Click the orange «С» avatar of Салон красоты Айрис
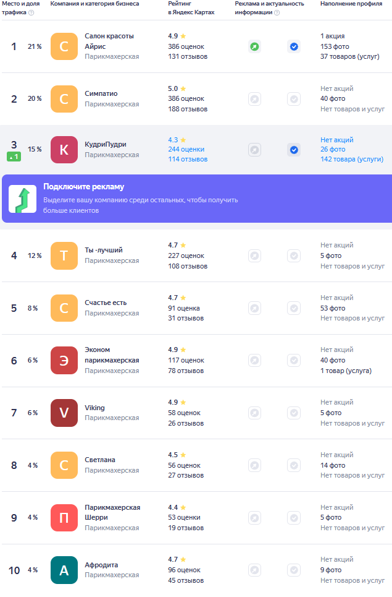Viewport: 392px width, 597px height. pyautogui.click(x=64, y=46)
